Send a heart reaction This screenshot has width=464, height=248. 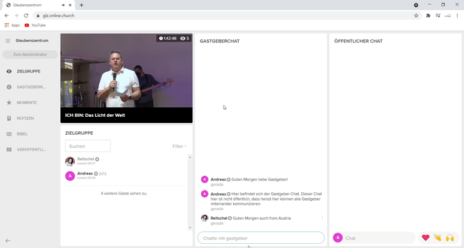point(426,238)
